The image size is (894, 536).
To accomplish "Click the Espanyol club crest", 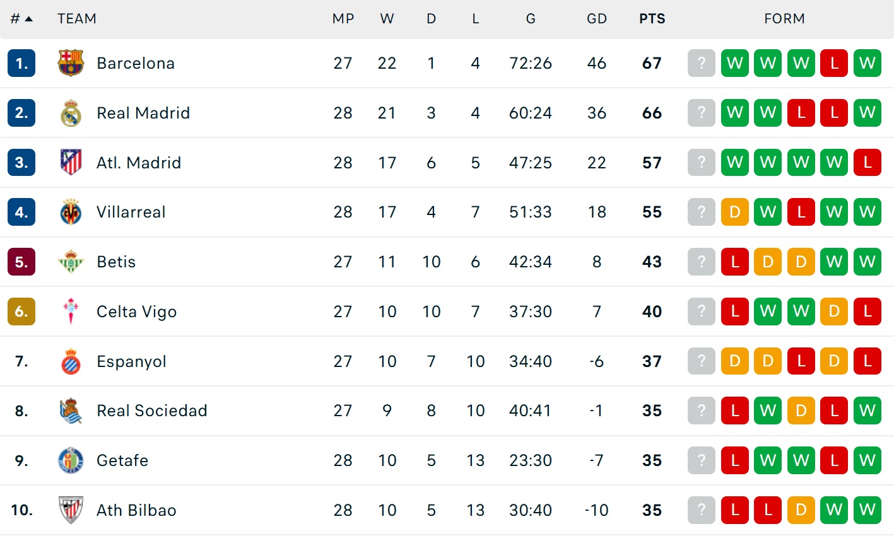I will tap(71, 361).
